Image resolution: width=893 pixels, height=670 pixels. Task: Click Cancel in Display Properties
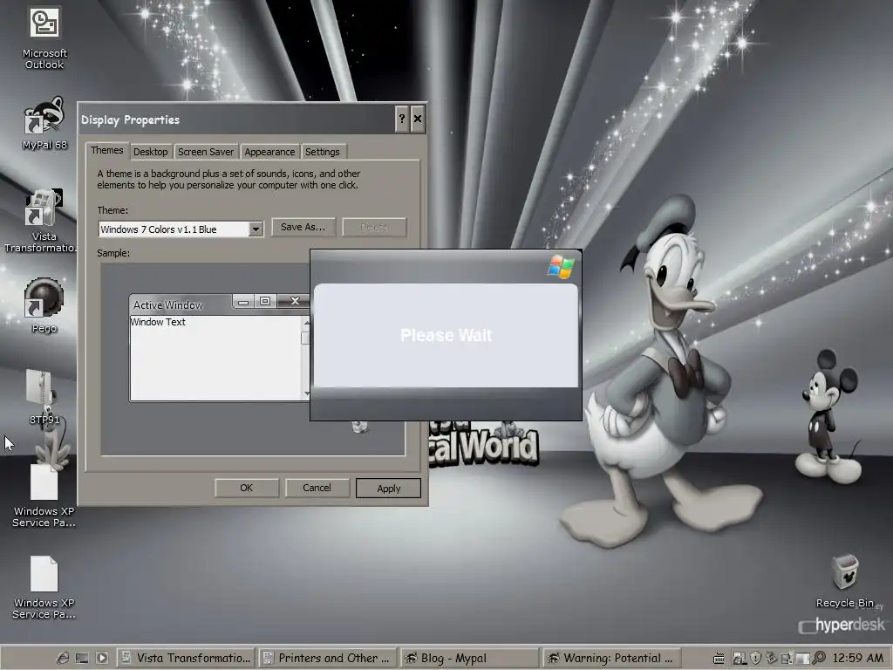tap(317, 488)
